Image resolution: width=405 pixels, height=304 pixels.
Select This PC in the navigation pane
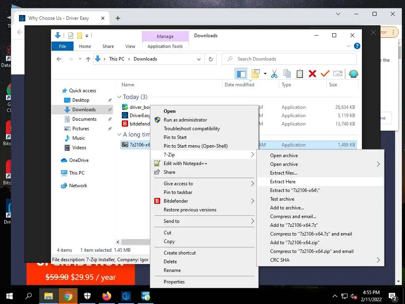point(77,173)
